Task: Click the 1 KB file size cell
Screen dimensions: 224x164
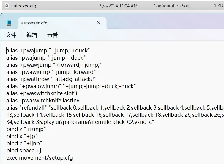Action: tap(218, 6)
